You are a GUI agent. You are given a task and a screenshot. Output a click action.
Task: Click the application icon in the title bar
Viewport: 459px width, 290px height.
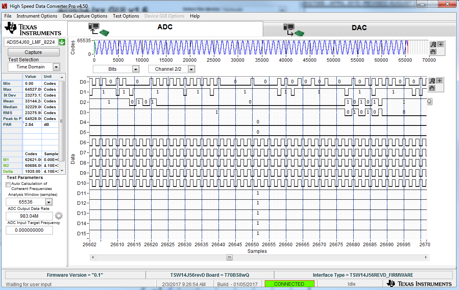point(4,6)
